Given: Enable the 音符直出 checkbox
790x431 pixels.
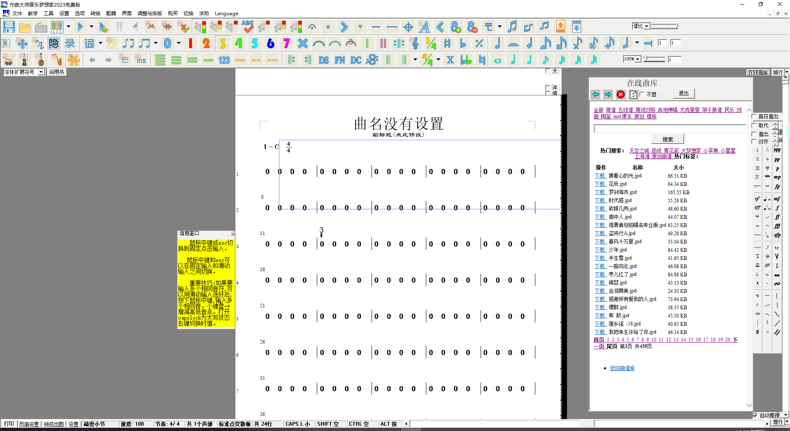Looking at the screenshot, I should click(x=754, y=116).
